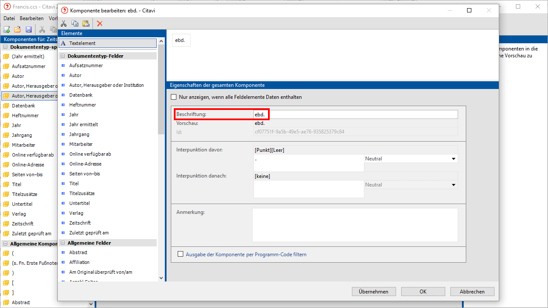Click the Cut scissors icon in dialog toolbar

pyautogui.click(x=64, y=24)
